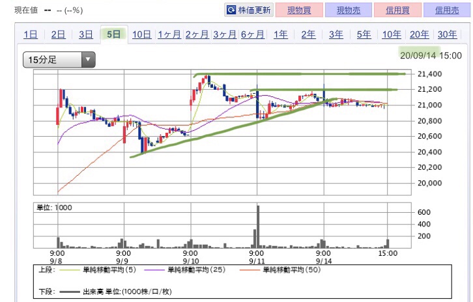Switch to the 2ヶ月 chart tab
Screen dimensions: 473x302
coord(197,34)
